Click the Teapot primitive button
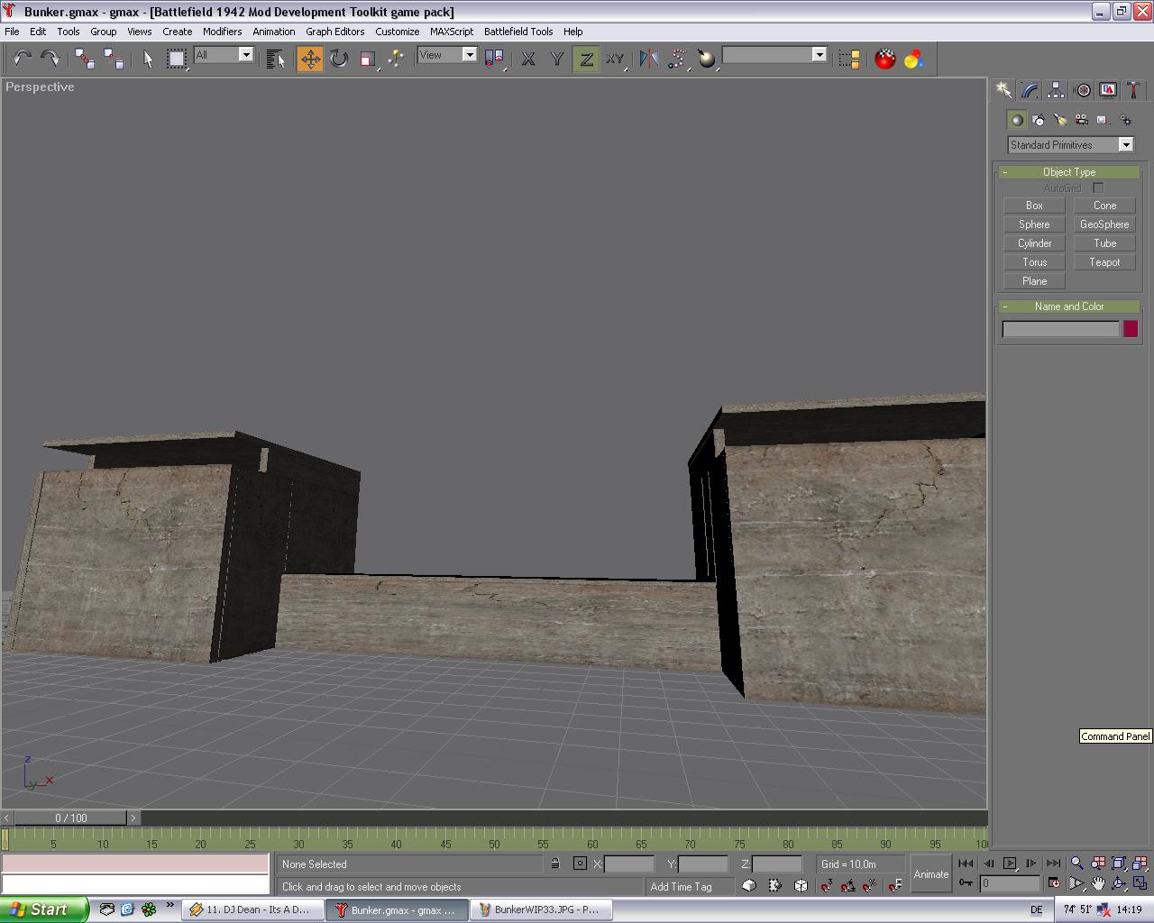Viewport: 1154px width, 923px height. point(1104,262)
